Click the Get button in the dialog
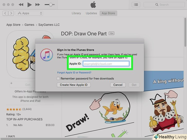This screenshot has width=187, height=140. click(134, 85)
